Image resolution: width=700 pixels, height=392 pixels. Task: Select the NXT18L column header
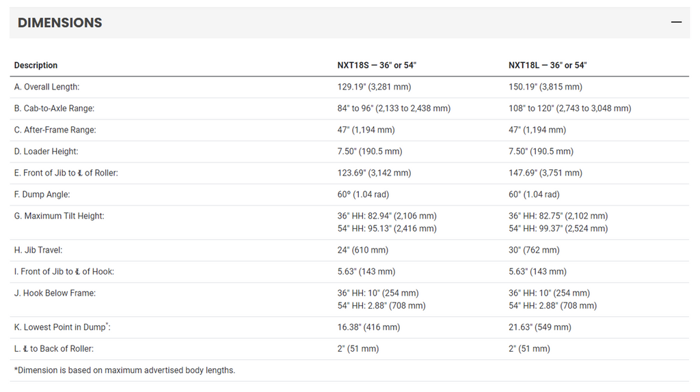[x=548, y=65]
